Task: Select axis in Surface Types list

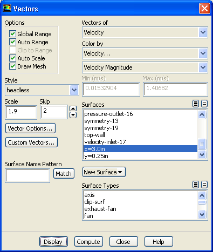Action: pyautogui.click(x=140, y=195)
